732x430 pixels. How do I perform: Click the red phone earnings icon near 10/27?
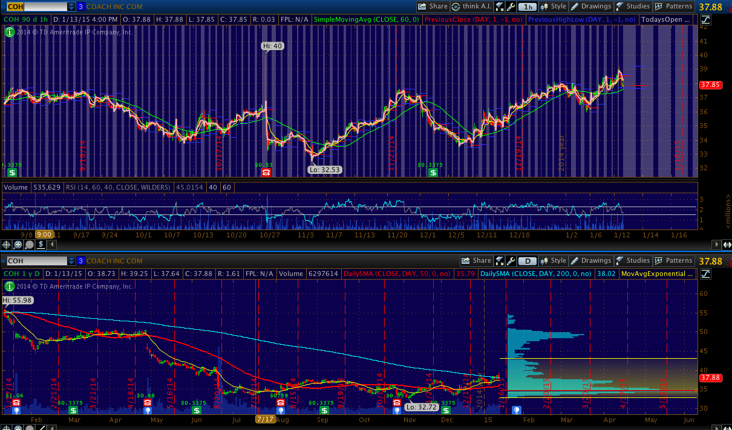point(265,173)
